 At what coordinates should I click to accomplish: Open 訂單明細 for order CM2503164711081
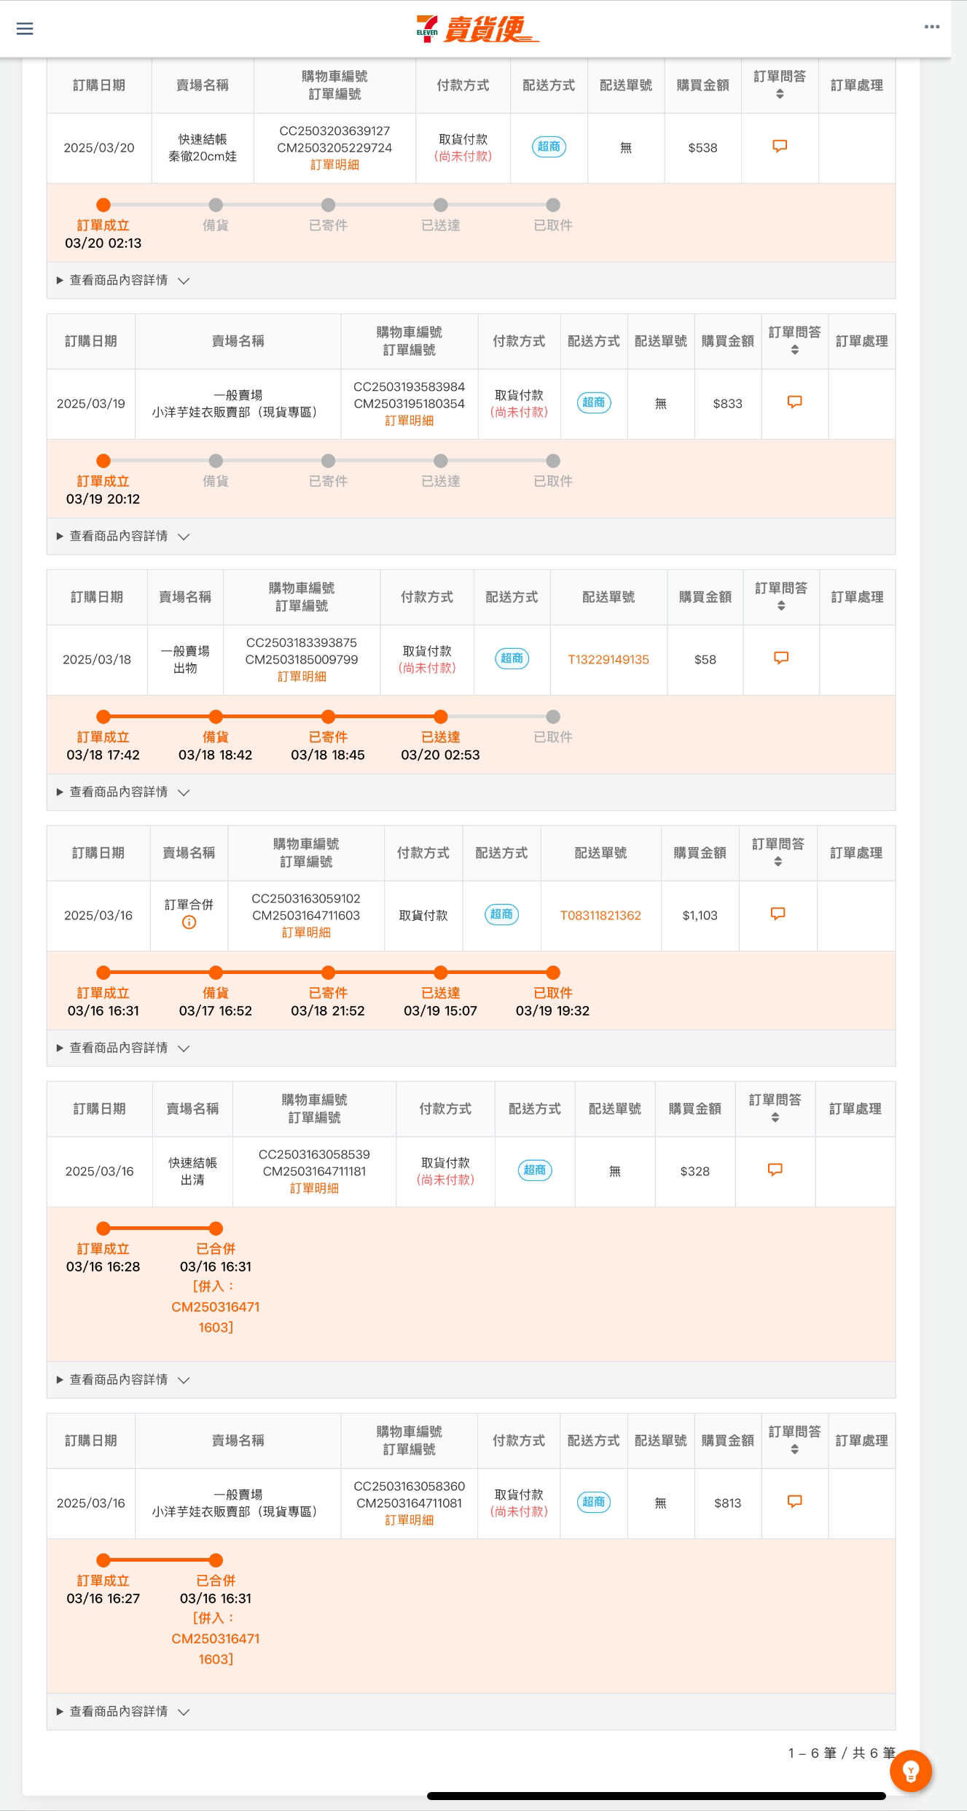coord(409,1520)
